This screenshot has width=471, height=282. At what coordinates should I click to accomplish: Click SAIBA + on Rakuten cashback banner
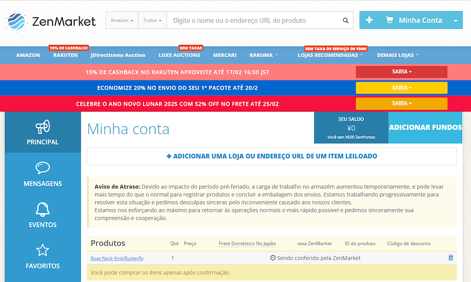(x=402, y=72)
